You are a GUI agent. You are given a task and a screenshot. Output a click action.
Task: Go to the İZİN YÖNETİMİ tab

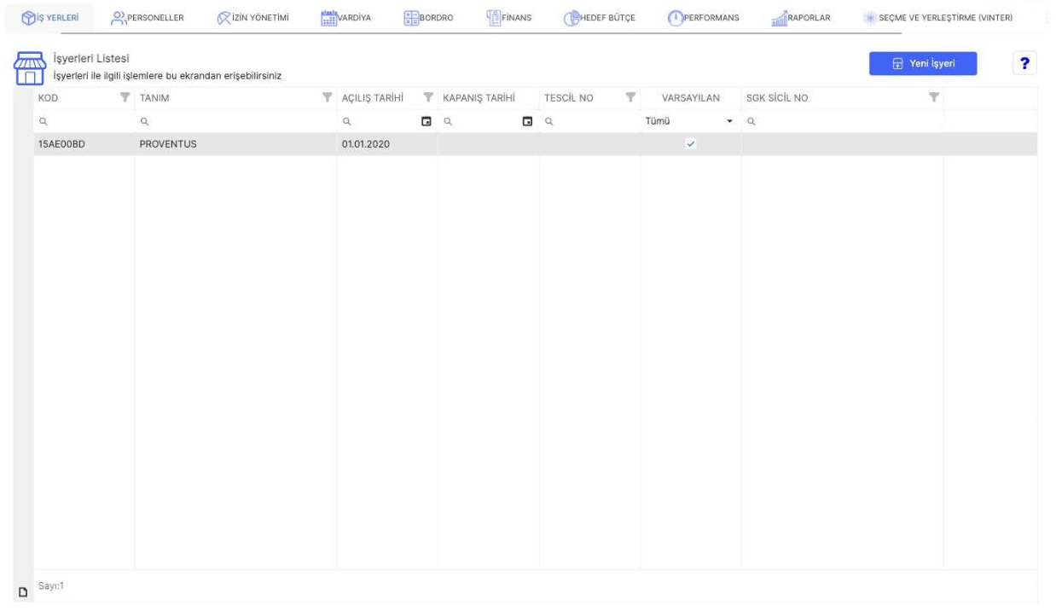click(x=253, y=17)
